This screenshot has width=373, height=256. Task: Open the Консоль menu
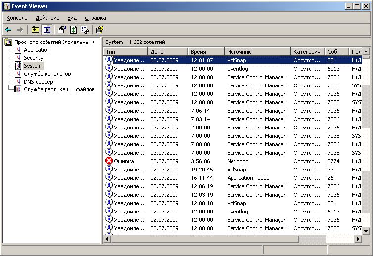[x=17, y=18]
